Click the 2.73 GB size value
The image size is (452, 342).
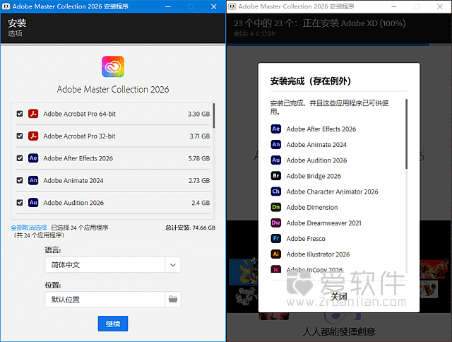pyautogui.click(x=199, y=180)
